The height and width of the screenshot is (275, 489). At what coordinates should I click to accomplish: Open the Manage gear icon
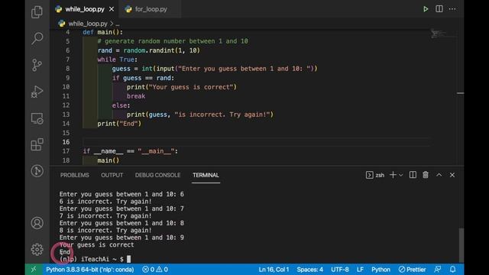coord(37,250)
